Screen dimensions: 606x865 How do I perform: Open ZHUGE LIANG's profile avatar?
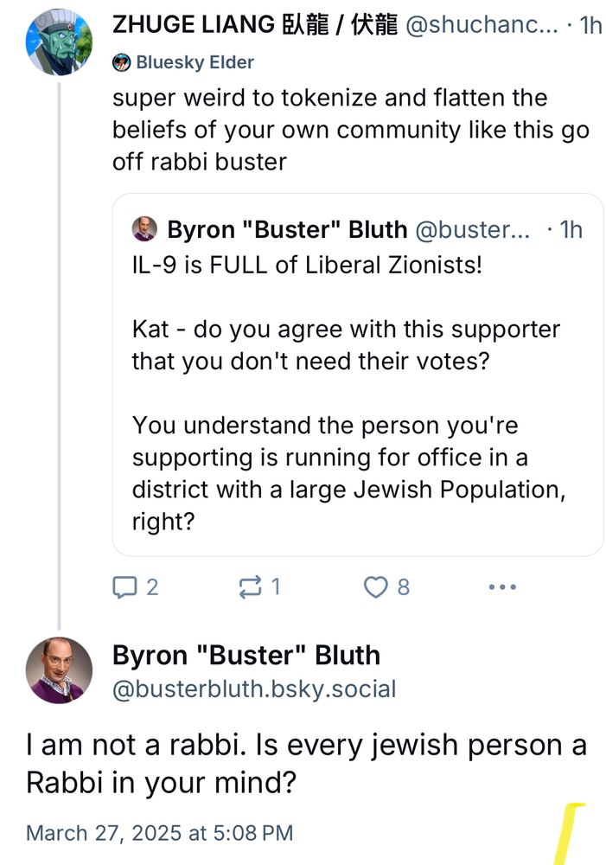(x=59, y=42)
